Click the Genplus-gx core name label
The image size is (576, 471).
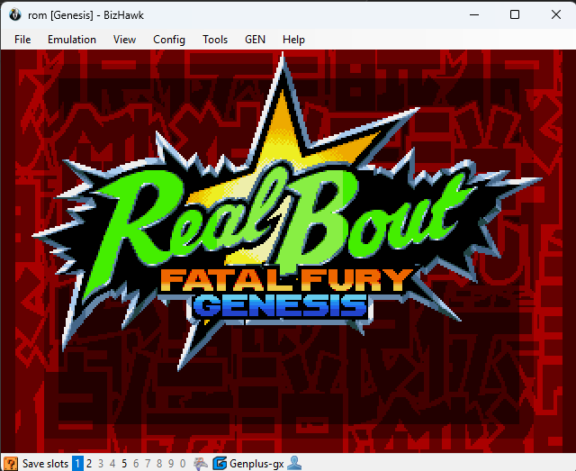tap(256, 464)
